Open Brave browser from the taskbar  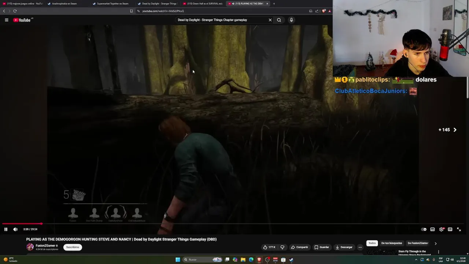pos(259,260)
